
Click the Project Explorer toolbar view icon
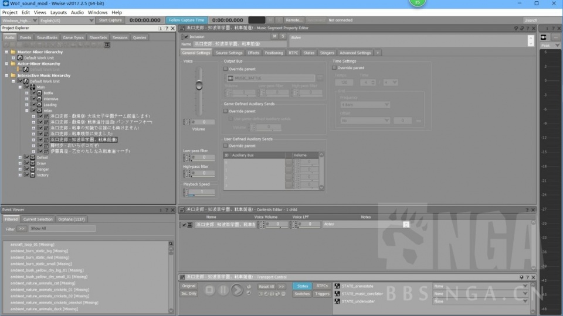pyautogui.click(x=107, y=45)
